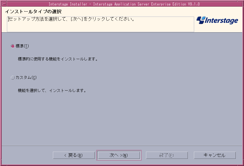Click the インストールタイプの選択 heading
This screenshot has width=244, height=166.
click(33, 12)
